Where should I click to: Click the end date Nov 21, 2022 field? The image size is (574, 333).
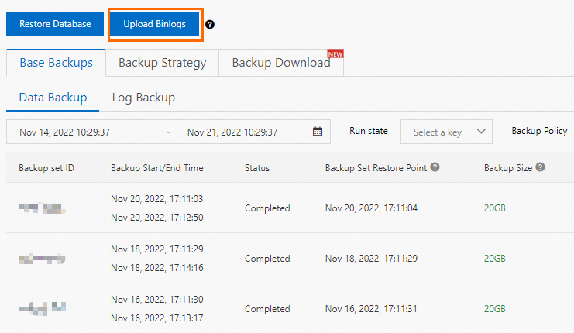[232, 132]
